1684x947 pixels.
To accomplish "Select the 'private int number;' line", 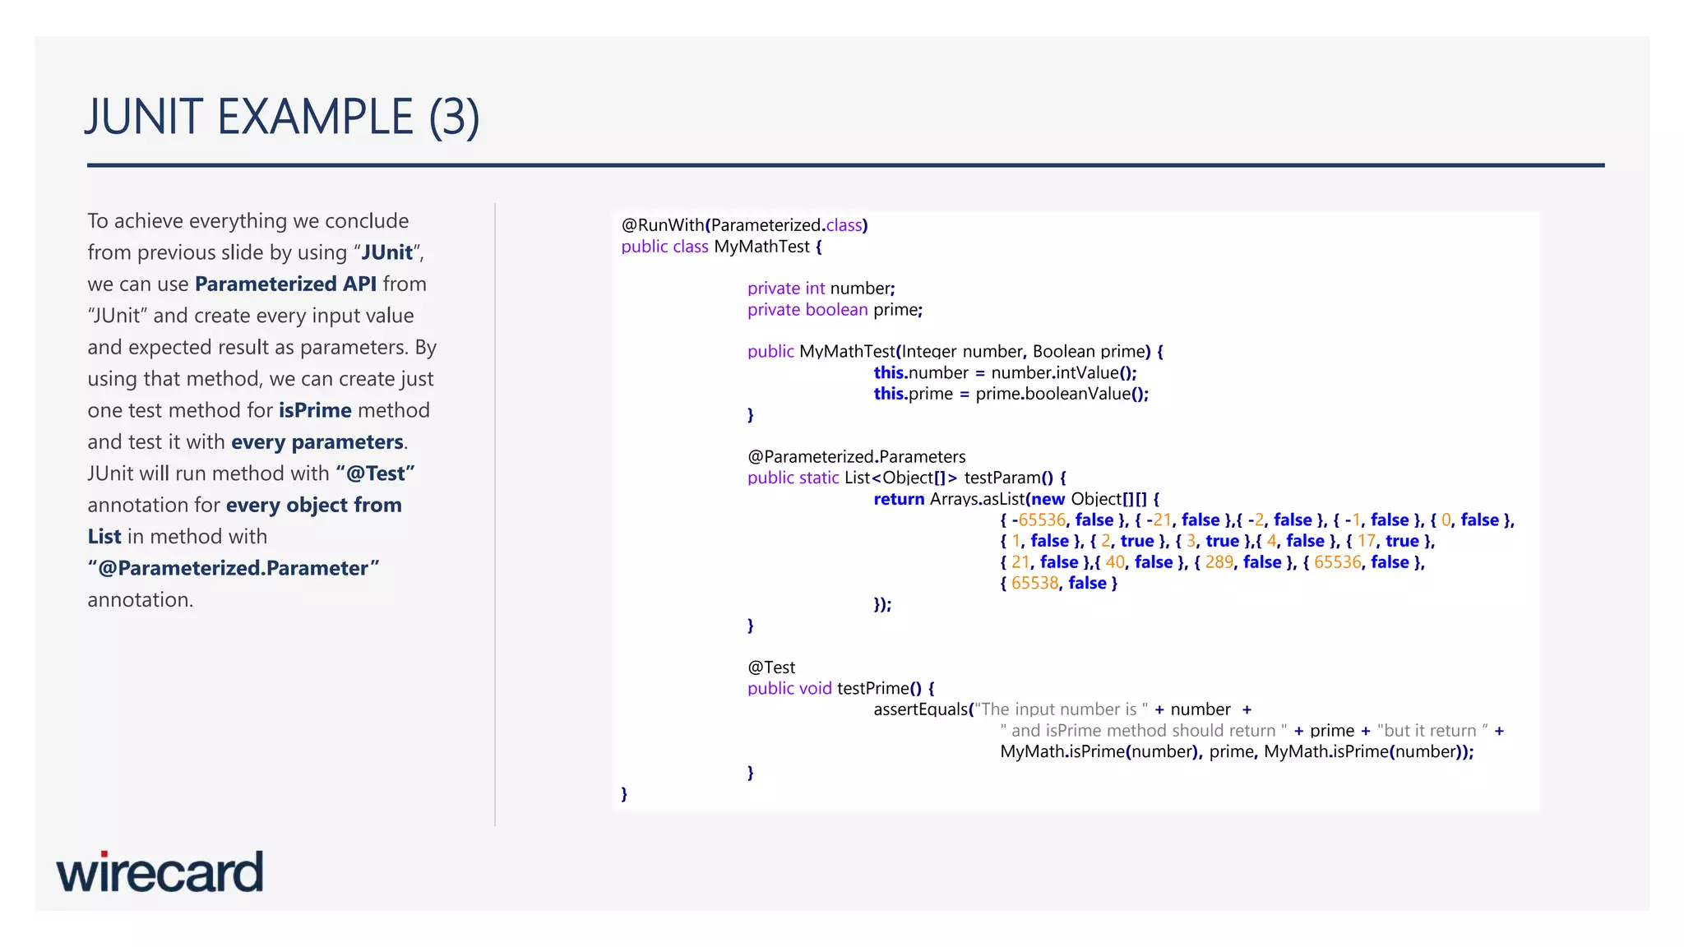I will (821, 289).
